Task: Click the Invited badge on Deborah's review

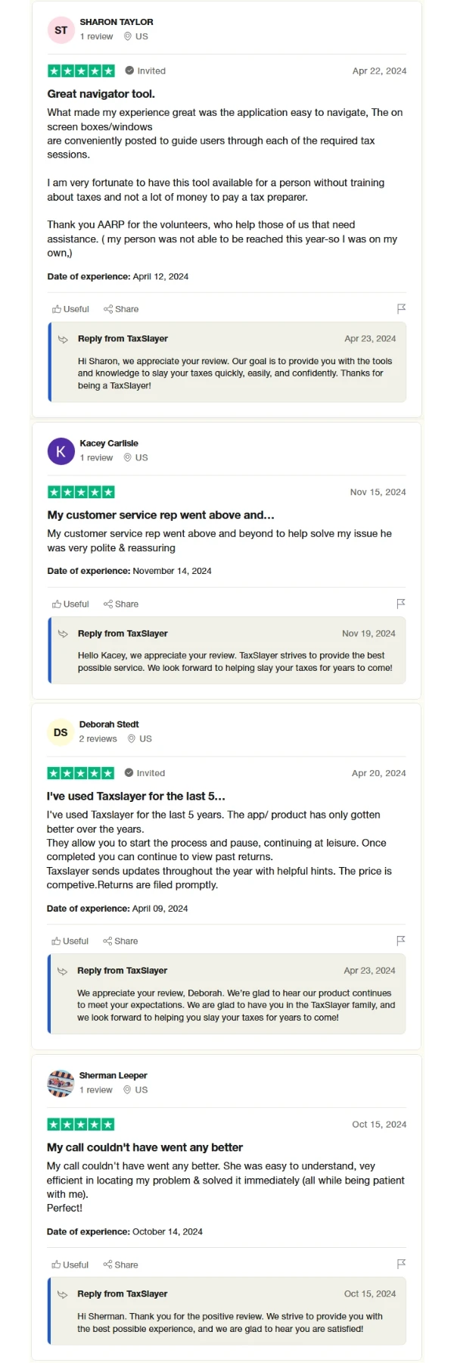Action: 143,773
